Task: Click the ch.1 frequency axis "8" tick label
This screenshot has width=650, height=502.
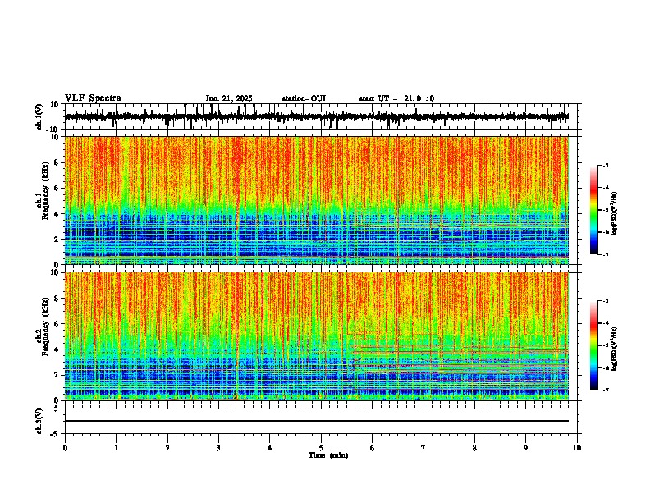Action: click(x=57, y=162)
